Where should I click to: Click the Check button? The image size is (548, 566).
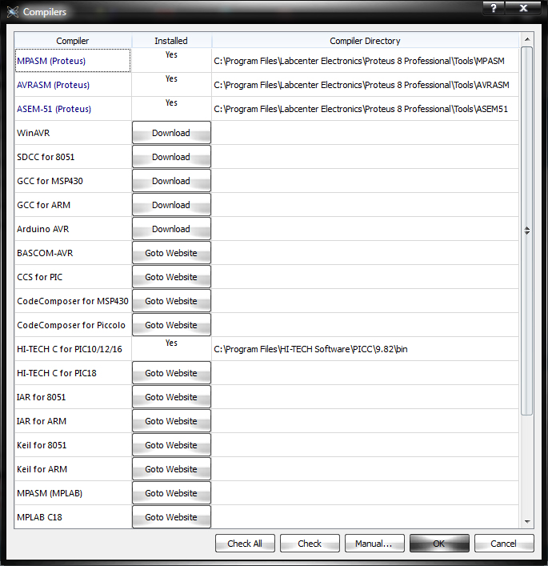[310, 544]
